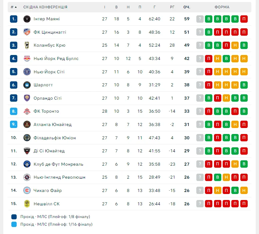Viewport: 259px width, 234px height.
Task: Click the rank 8 light blue position badge
Action: coord(14,111)
